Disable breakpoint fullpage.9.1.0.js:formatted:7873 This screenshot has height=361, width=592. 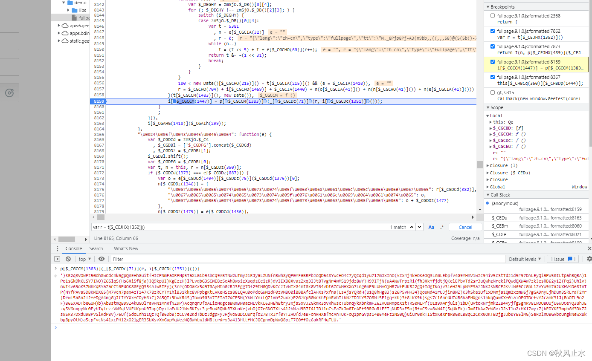tap(493, 46)
